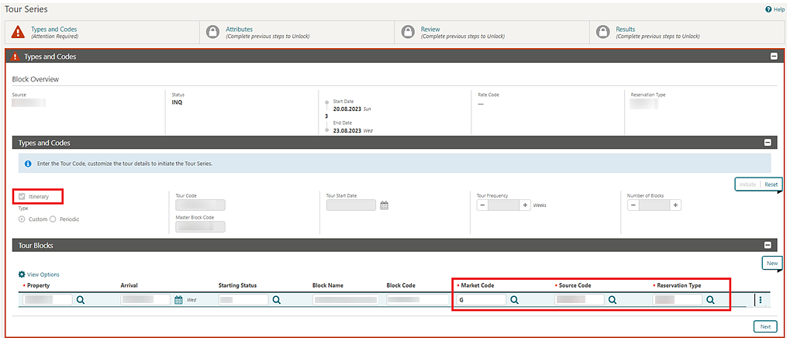This screenshot has width=787, height=338.
Task: Click the Arrival date input field
Action: coord(146,300)
